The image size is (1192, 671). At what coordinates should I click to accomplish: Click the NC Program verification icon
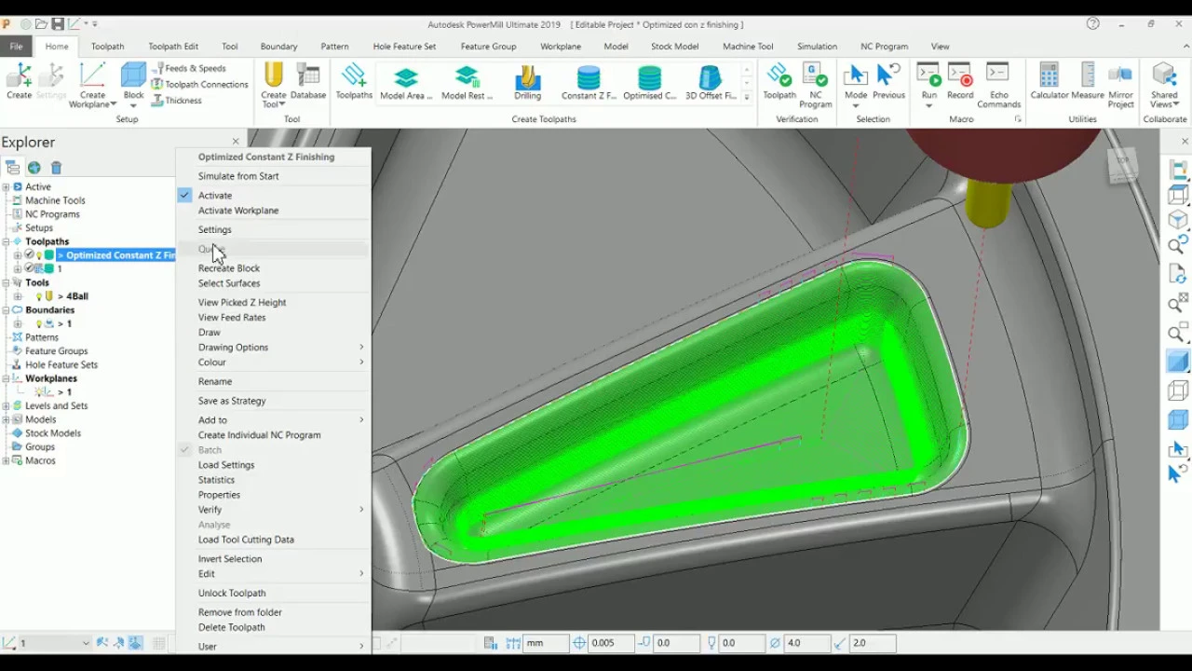[815, 76]
